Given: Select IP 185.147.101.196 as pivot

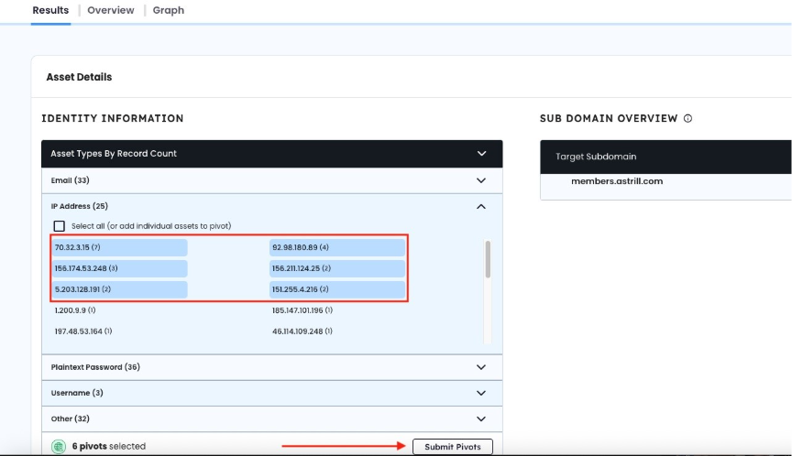Looking at the screenshot, I should [302, 310].
